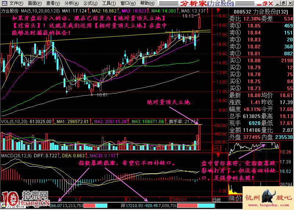Click the stock title 000532 力合股份(132)
The image size is (294, 210).
pos(261,12)
